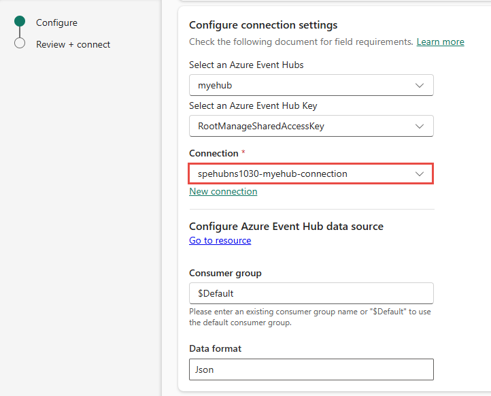The image size is (491, 396).
Task: Click the required Connection field label
Action: pyautogui.click(x=214, y=153)
